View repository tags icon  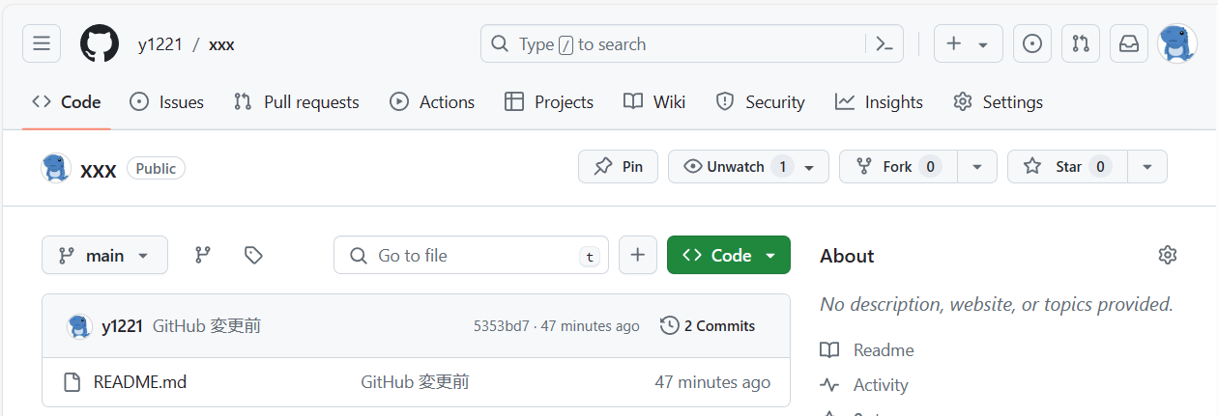pos(253,255)
